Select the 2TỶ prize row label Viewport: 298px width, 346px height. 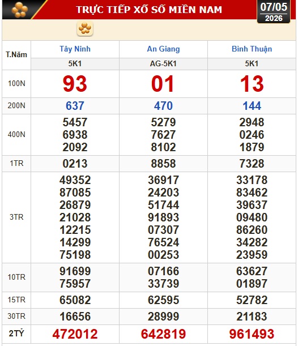[x=16, y=334]
